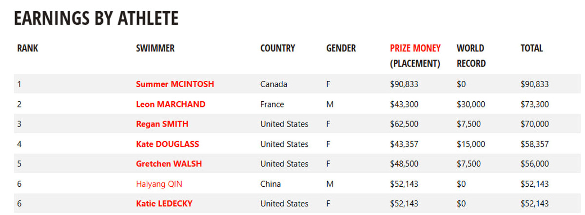Sort by Total column header

pos(531,48)
